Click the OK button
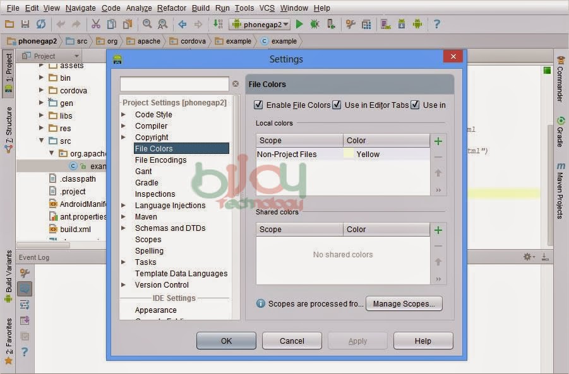 [226, 341]
